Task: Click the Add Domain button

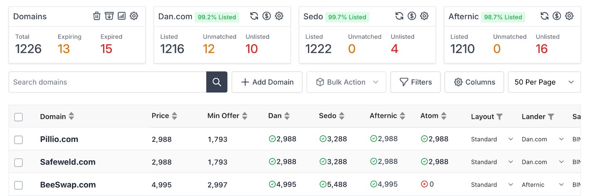Action: pyautogui.click(x=267, y=82)
